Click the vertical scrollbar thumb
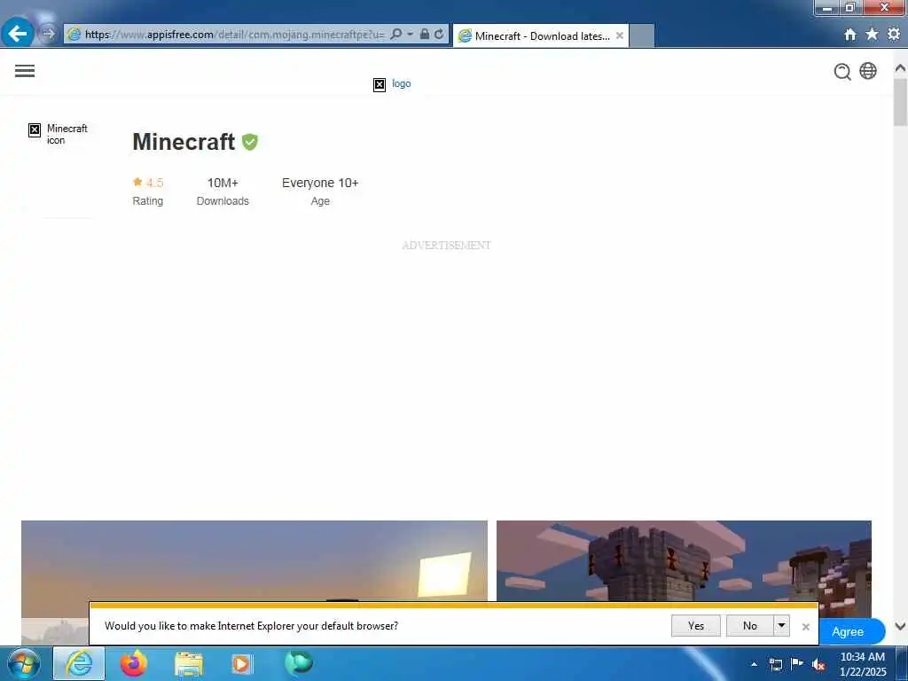Viewport: 908px width, 681px height. pos(900,102)
